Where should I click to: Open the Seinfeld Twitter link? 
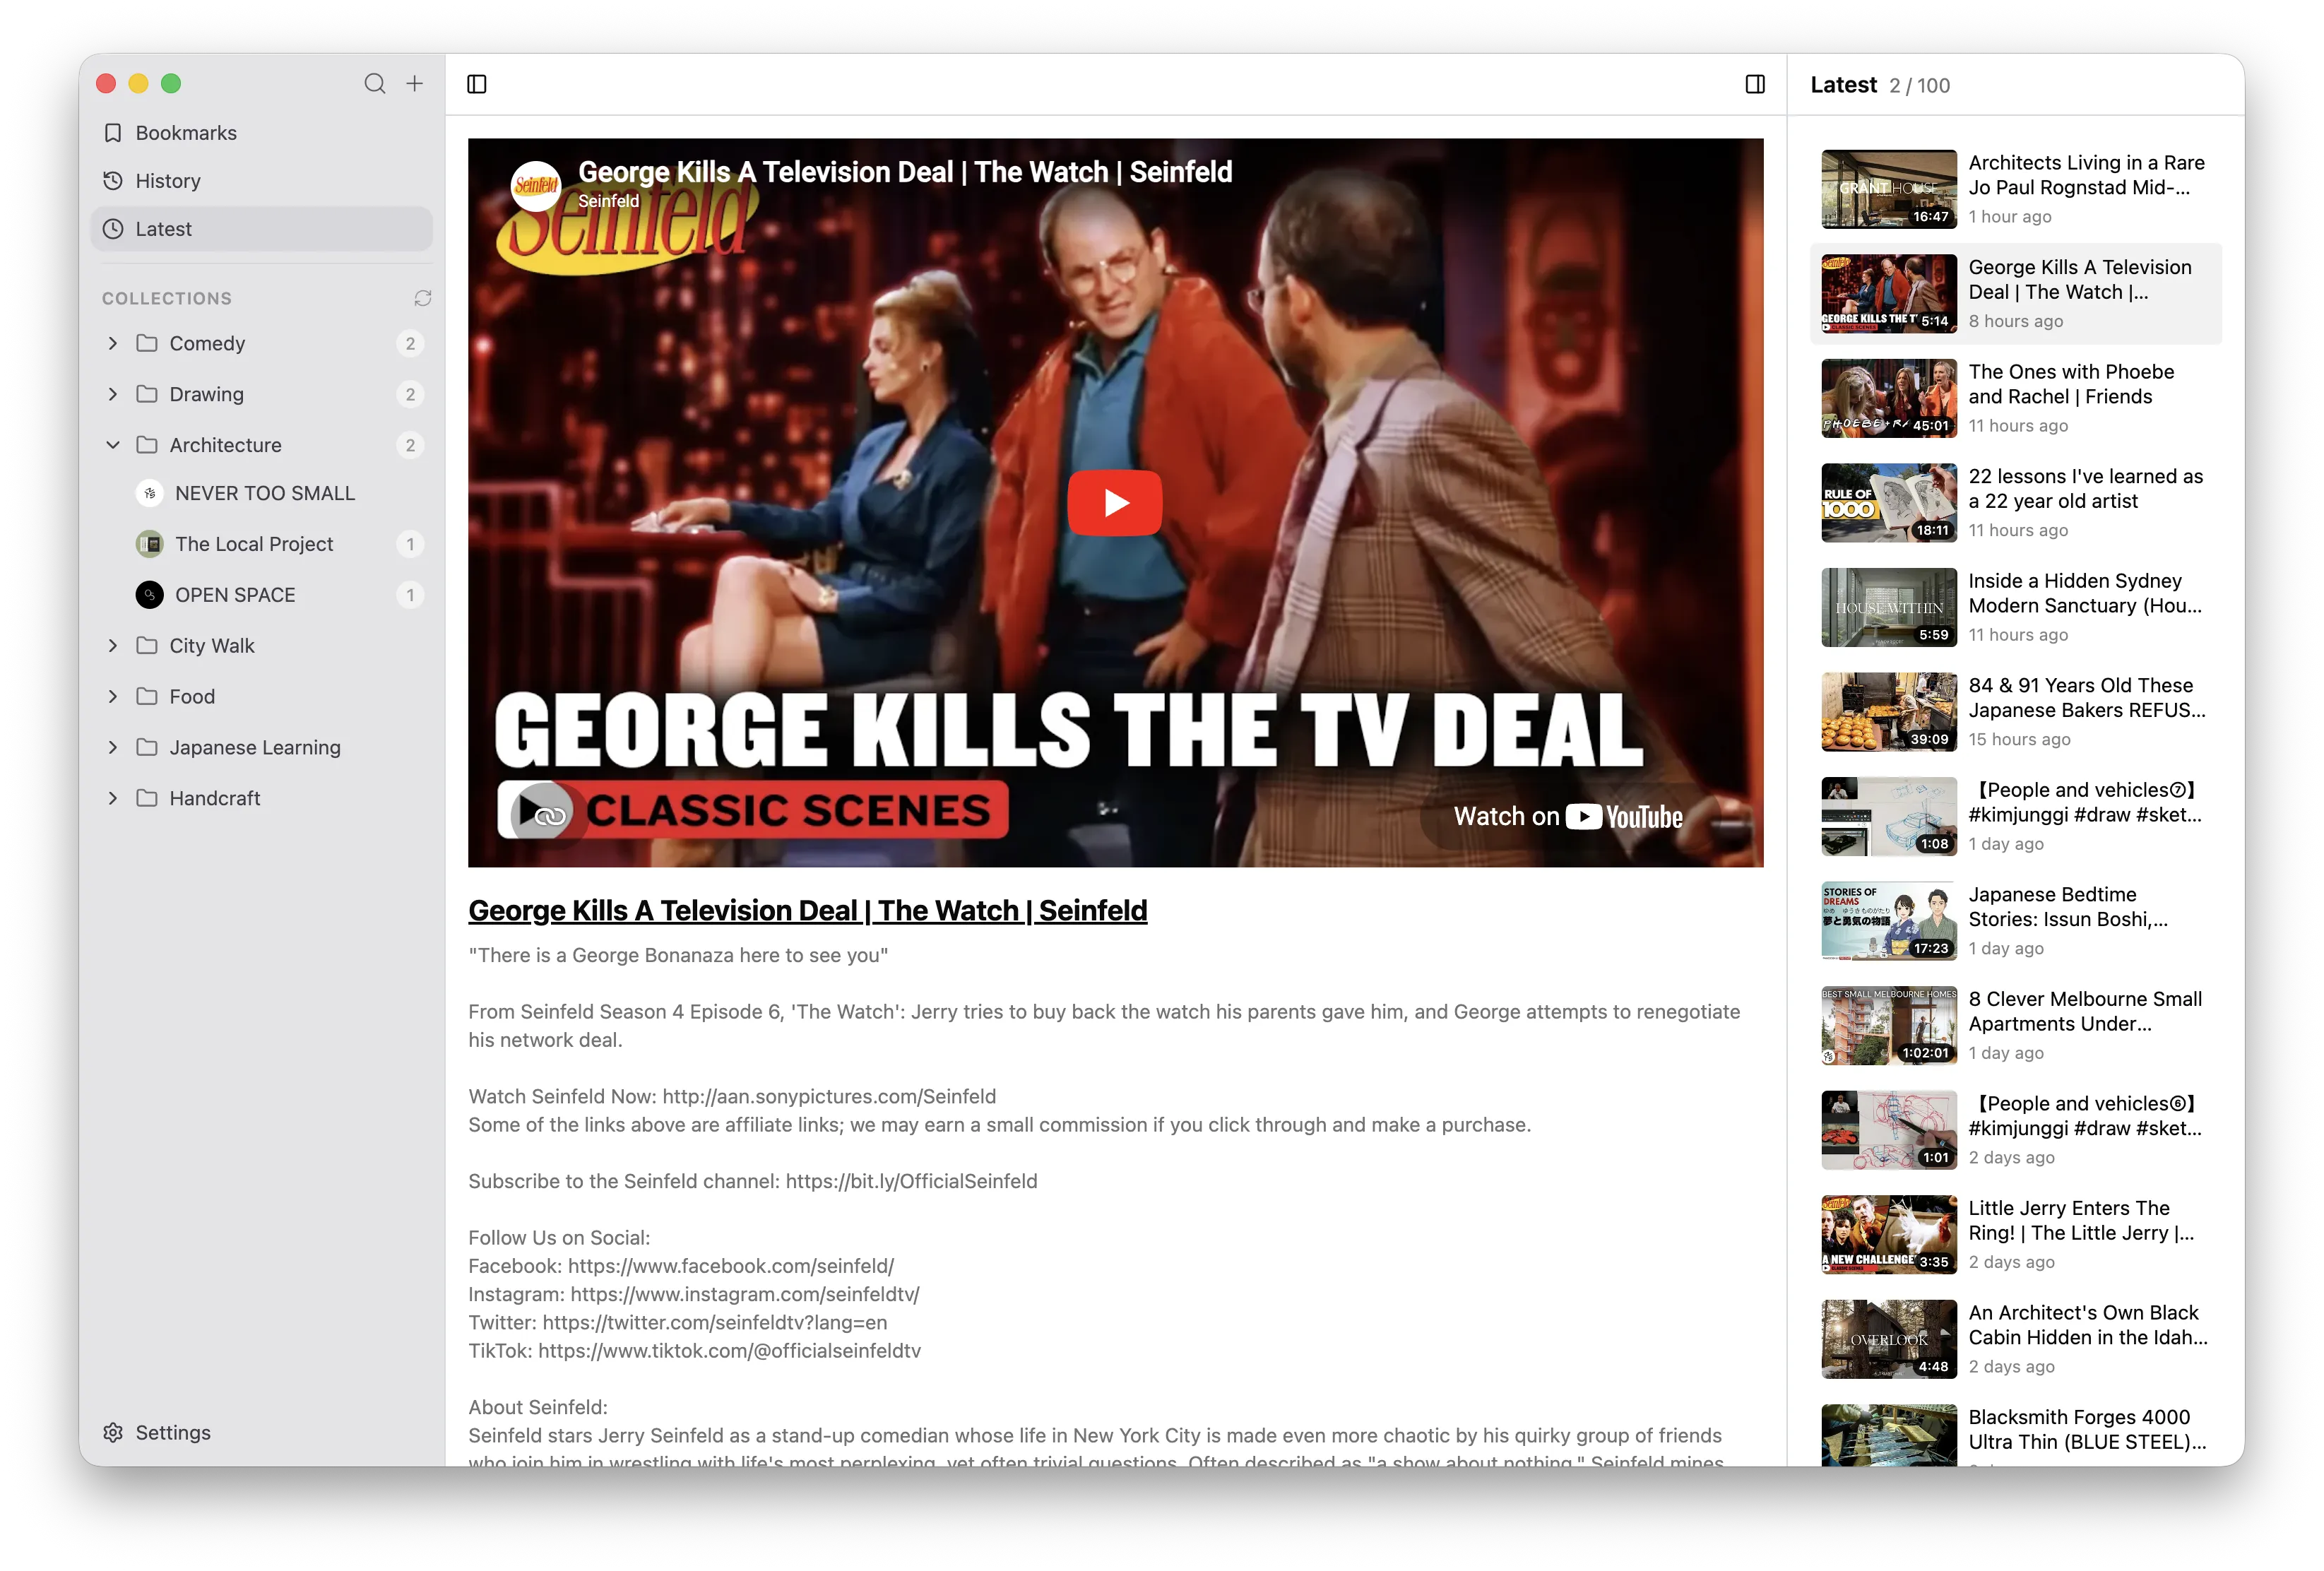pyautogui.click(x=715, y=1323)
